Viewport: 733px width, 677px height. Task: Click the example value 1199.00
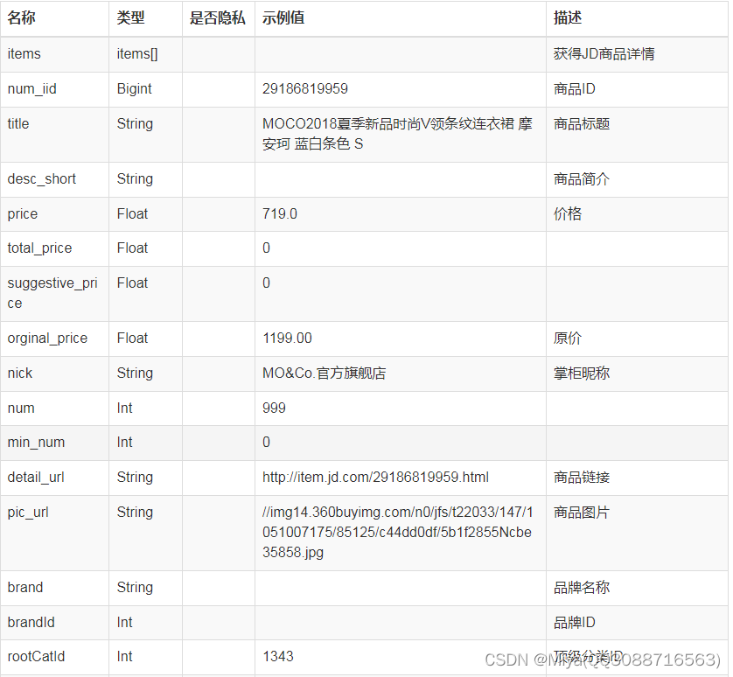287,338
